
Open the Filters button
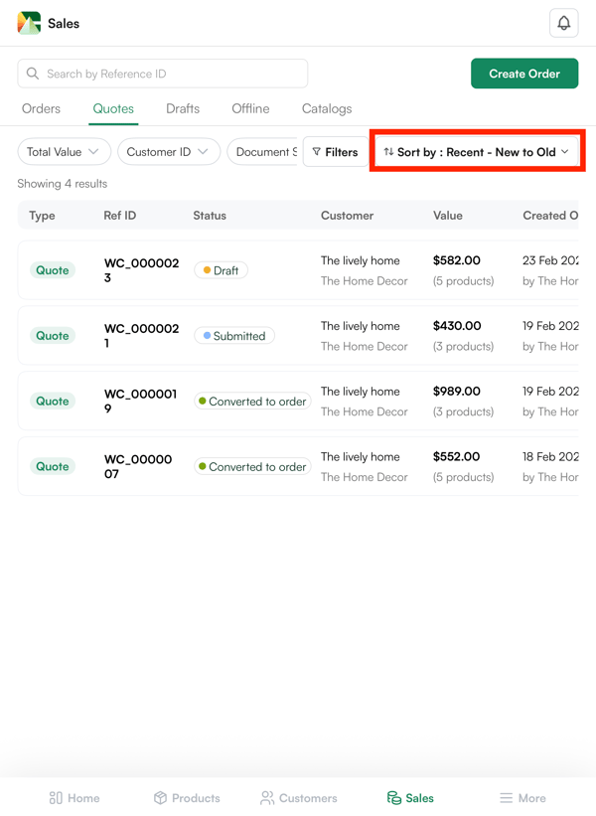(335, 152)
